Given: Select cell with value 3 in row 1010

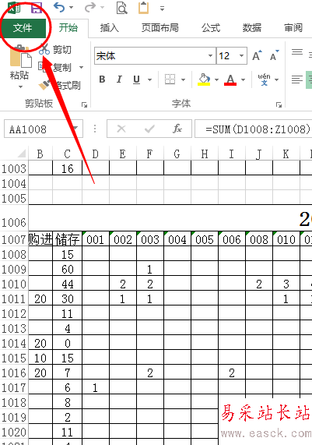Looking at the screenshot, I should point(286,284).
